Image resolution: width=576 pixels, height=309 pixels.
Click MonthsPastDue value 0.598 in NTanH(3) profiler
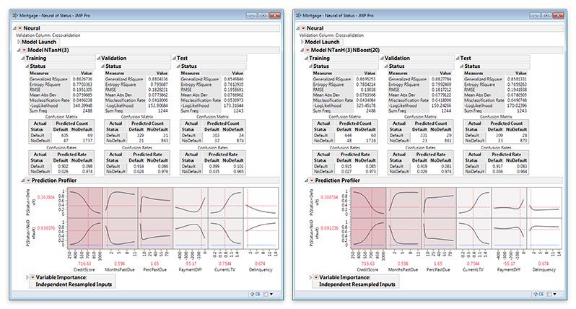coord(119,264)
